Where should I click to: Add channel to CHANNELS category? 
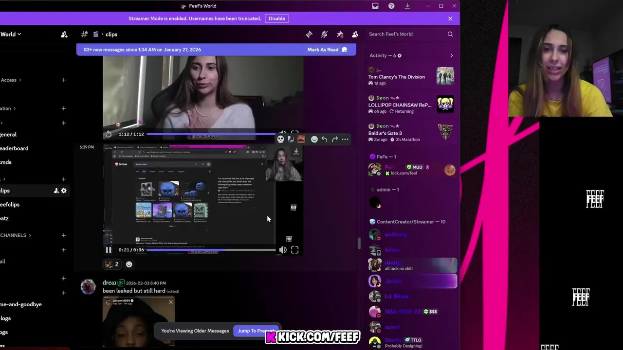pyautogui.click(x=64, y=235)
